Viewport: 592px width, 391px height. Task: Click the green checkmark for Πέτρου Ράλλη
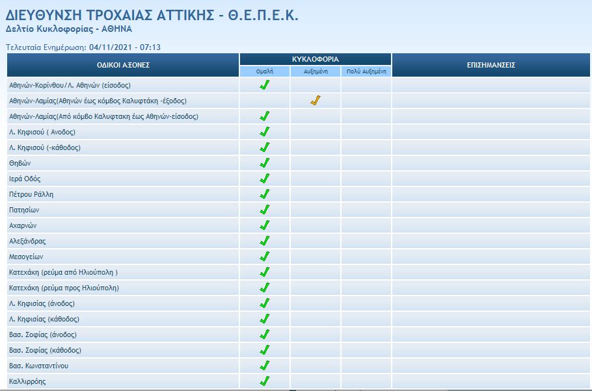[x=264, y=194]
